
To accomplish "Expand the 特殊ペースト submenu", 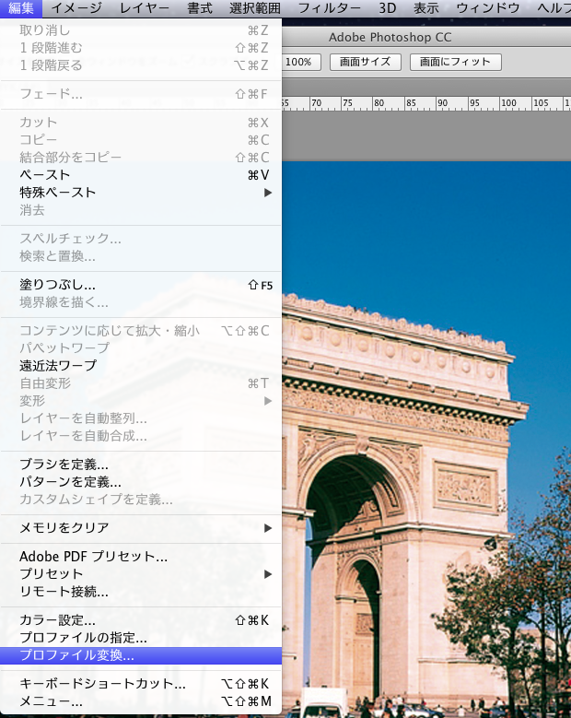I will [x=141, y=193].
